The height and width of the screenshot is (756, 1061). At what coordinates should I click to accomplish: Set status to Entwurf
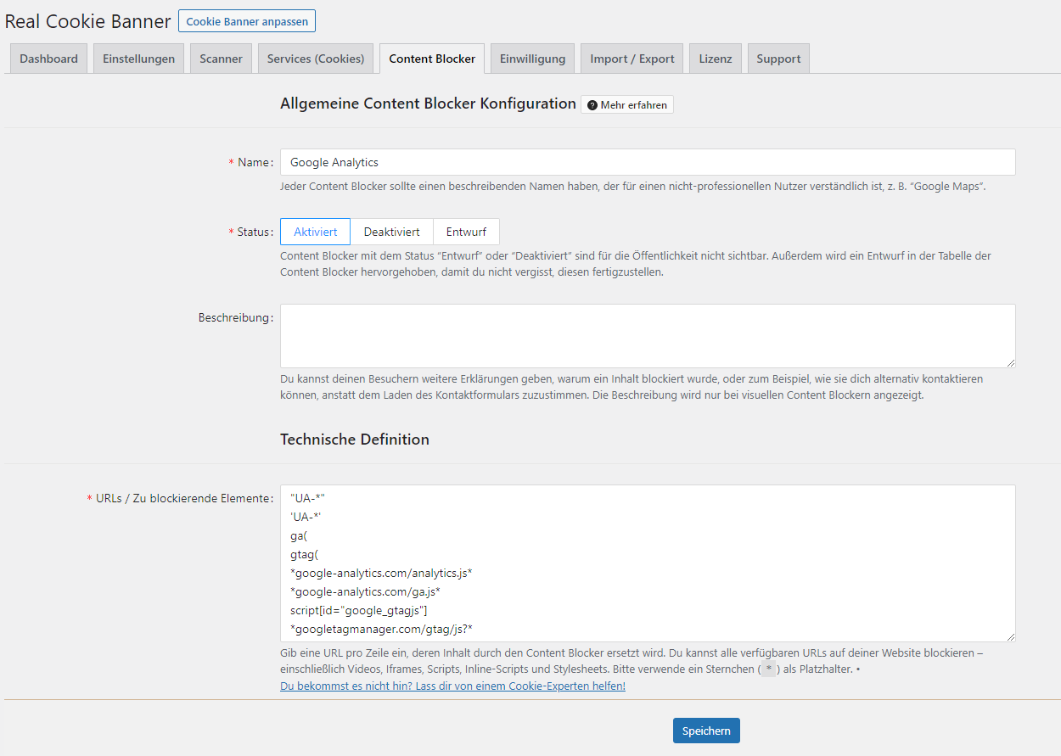coord(466,232)
